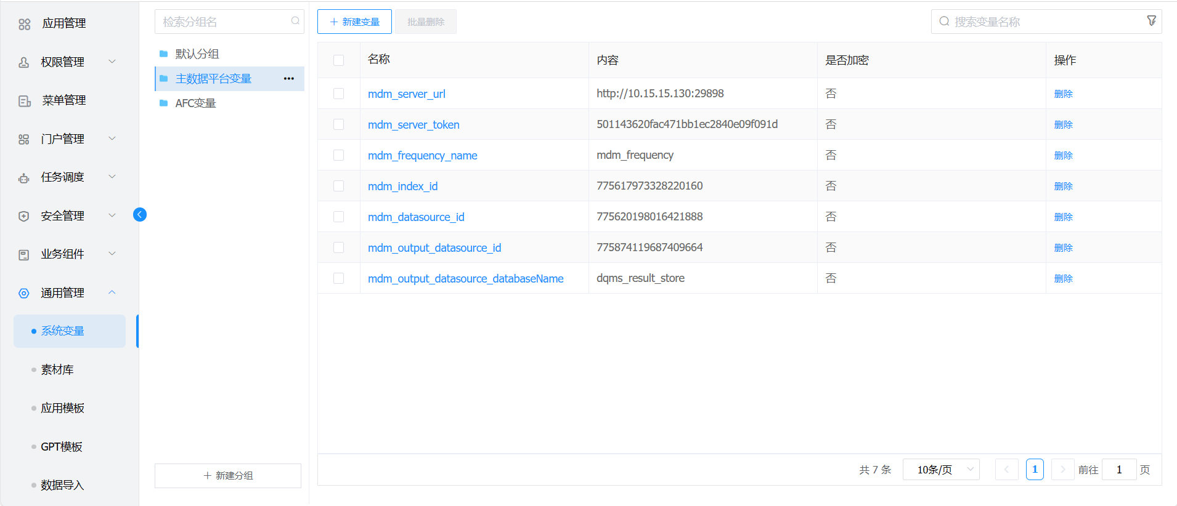The image size is (1177, 506).
Task: Click the 新建变量 button
Action: click(x=354, y=22)
